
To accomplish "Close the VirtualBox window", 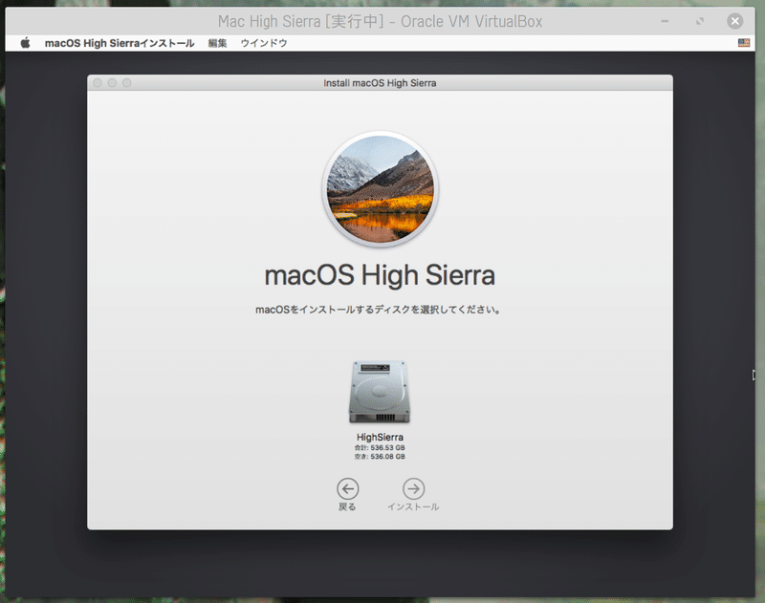I will (x=734, y=21).
